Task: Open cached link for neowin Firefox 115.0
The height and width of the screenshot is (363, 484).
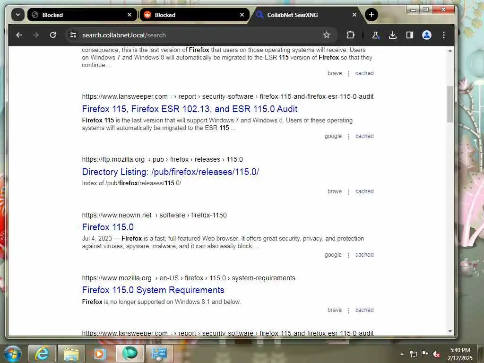Action: click(364, 255)
